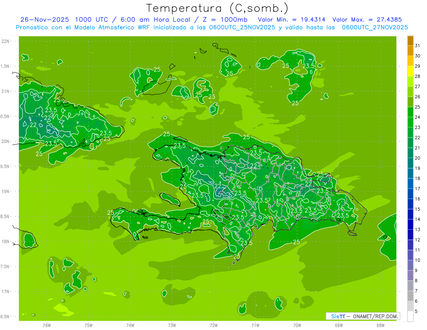Click the "17N" latitude label
The width and height of the screenshot is (427, 330).
(x=6, y=292)
